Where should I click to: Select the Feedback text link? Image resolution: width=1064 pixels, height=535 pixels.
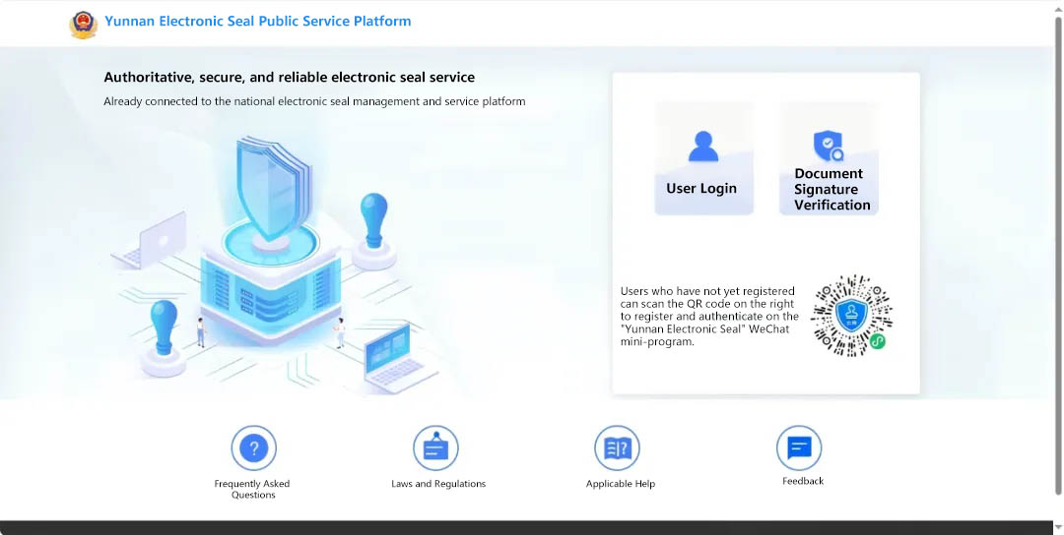803,481
